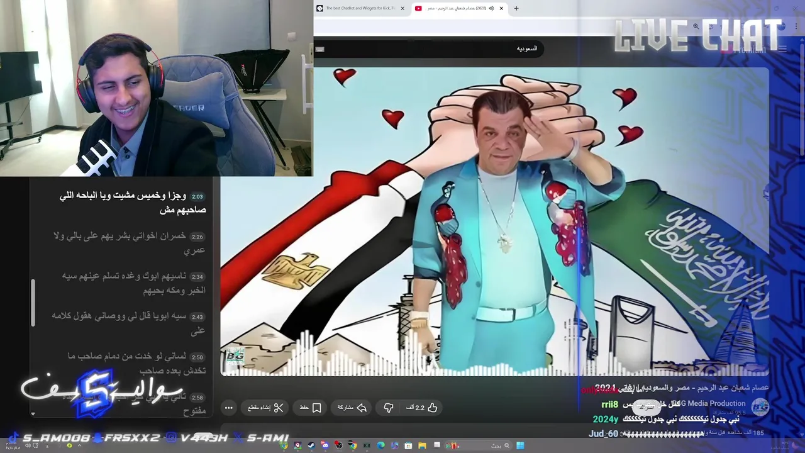Open Microsoft Store from the taskbar
The width and height of the screenshot is (805, 453).
click(408, 445)
